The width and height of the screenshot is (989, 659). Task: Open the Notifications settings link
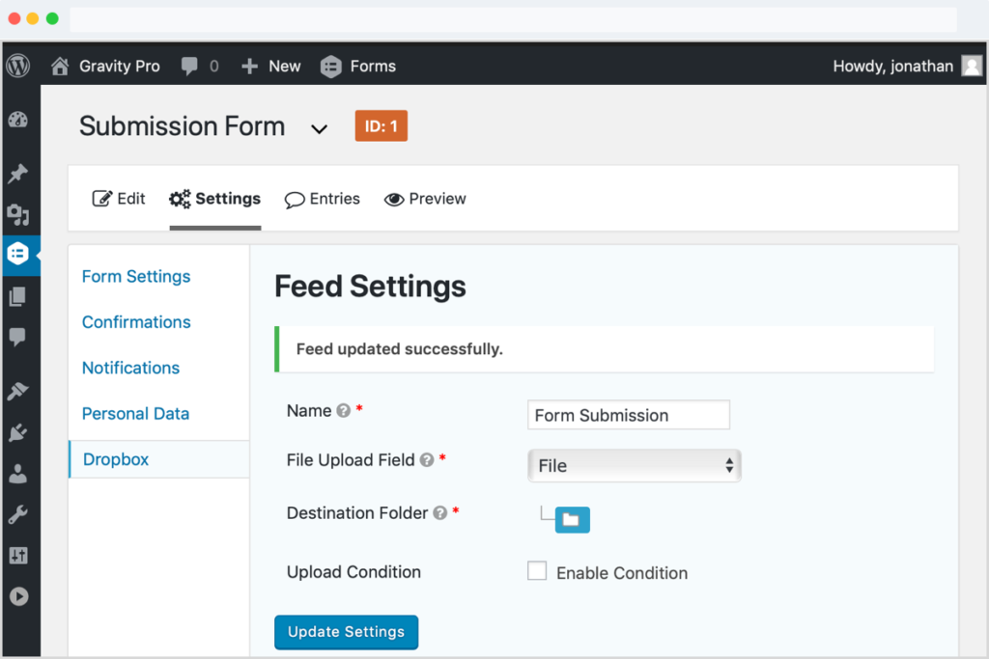(130, 368)
